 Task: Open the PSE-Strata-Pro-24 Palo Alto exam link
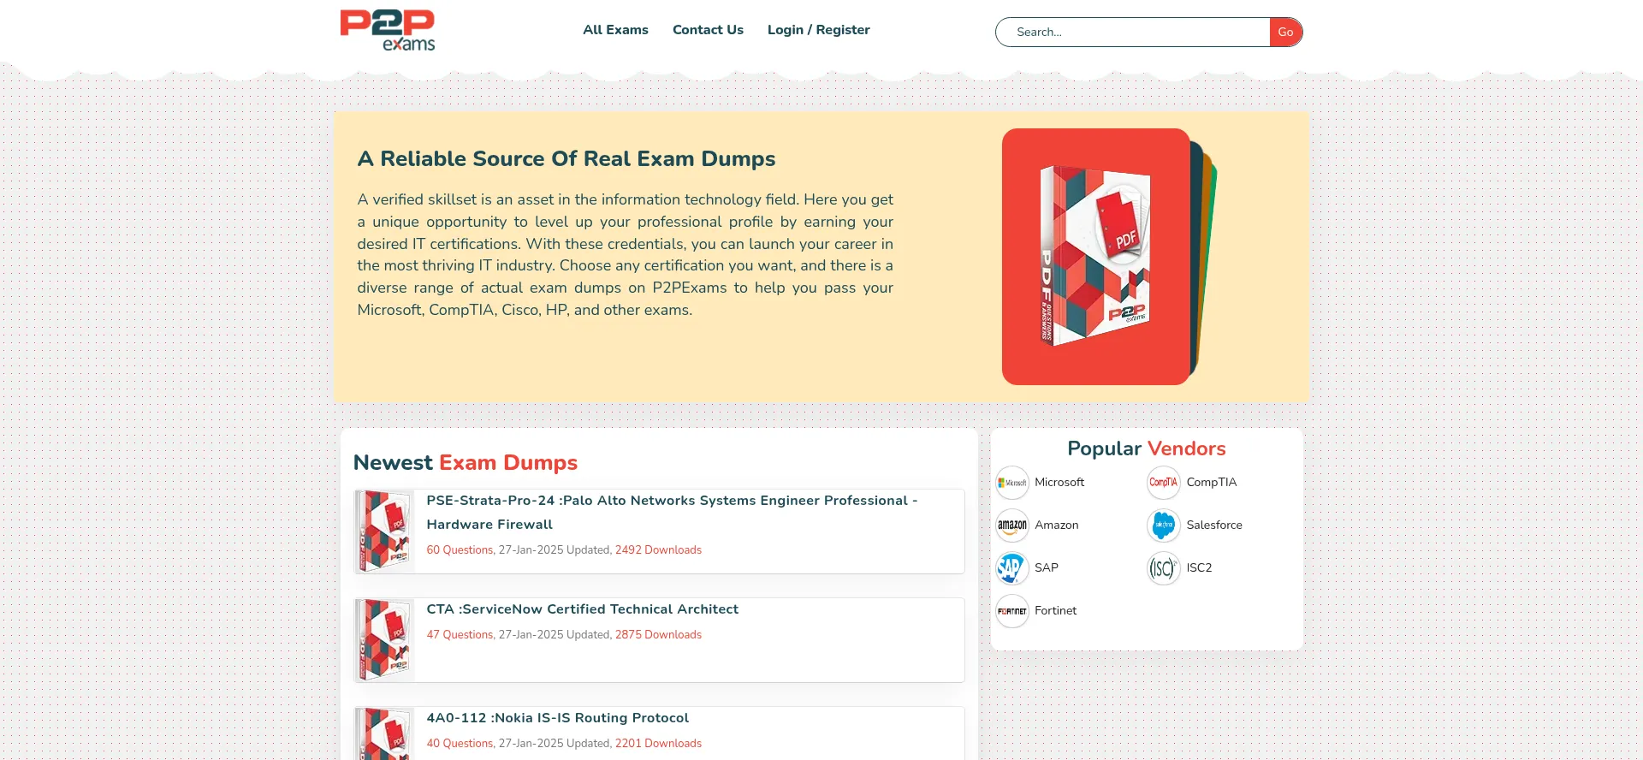click(672, 512)
